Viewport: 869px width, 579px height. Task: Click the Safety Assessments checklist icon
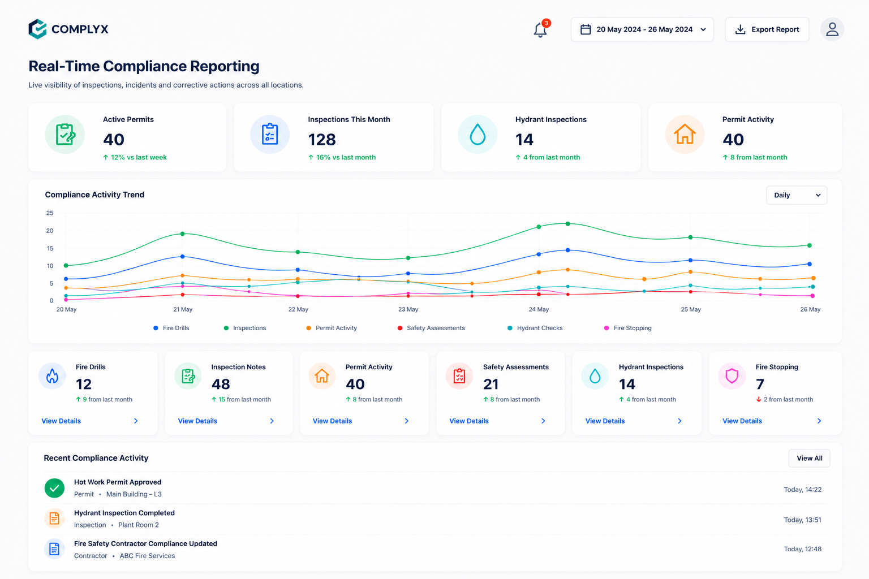tap(459, 376)
